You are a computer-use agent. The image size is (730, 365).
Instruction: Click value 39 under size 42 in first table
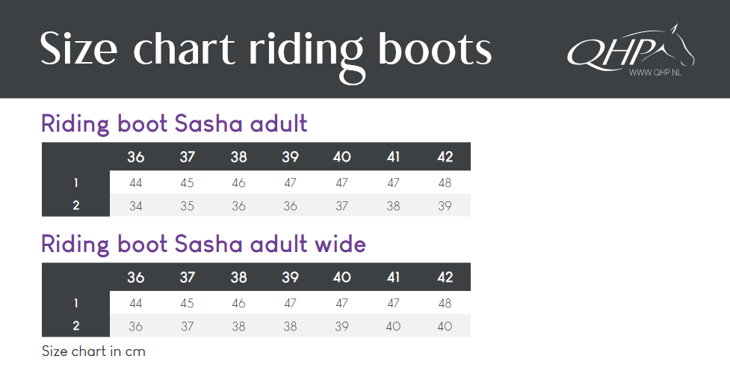[445, 206]
